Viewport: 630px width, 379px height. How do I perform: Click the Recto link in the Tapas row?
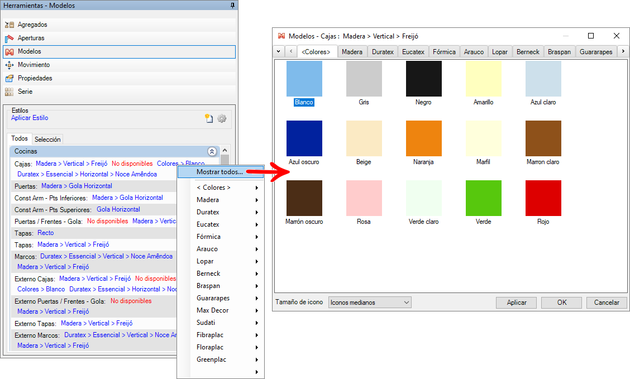(45, 233)
